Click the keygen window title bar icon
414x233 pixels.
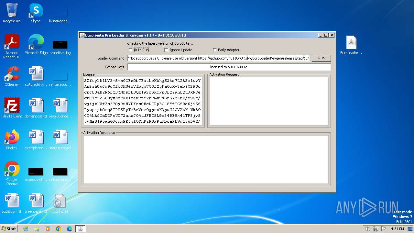[x=82, y=35]
